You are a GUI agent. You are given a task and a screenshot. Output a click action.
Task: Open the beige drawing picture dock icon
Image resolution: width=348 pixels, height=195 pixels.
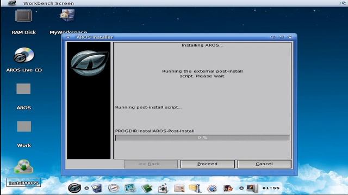179,188
